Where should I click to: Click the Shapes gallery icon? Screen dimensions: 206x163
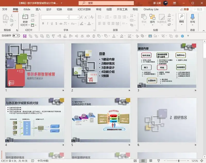(x=144, y=17)
